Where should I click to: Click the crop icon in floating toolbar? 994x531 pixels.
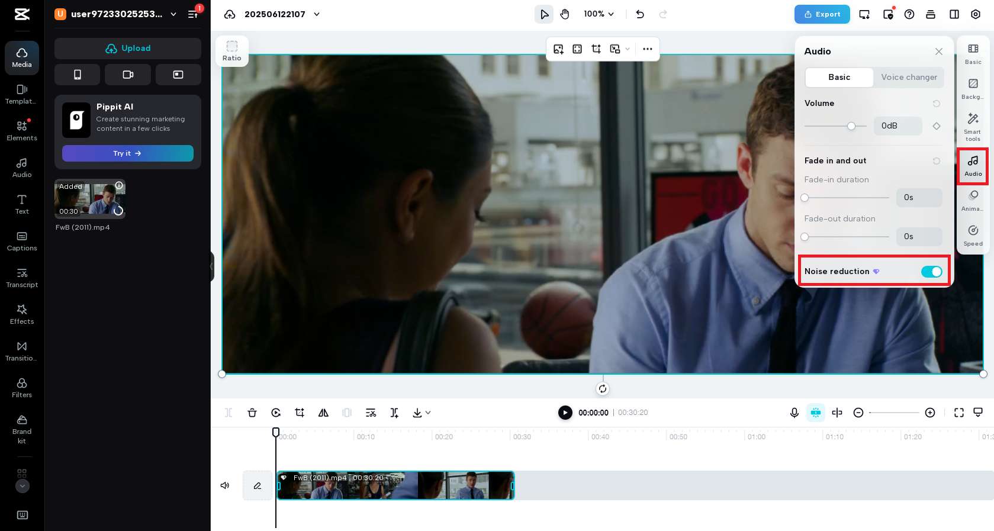click(x=596, y=49)
